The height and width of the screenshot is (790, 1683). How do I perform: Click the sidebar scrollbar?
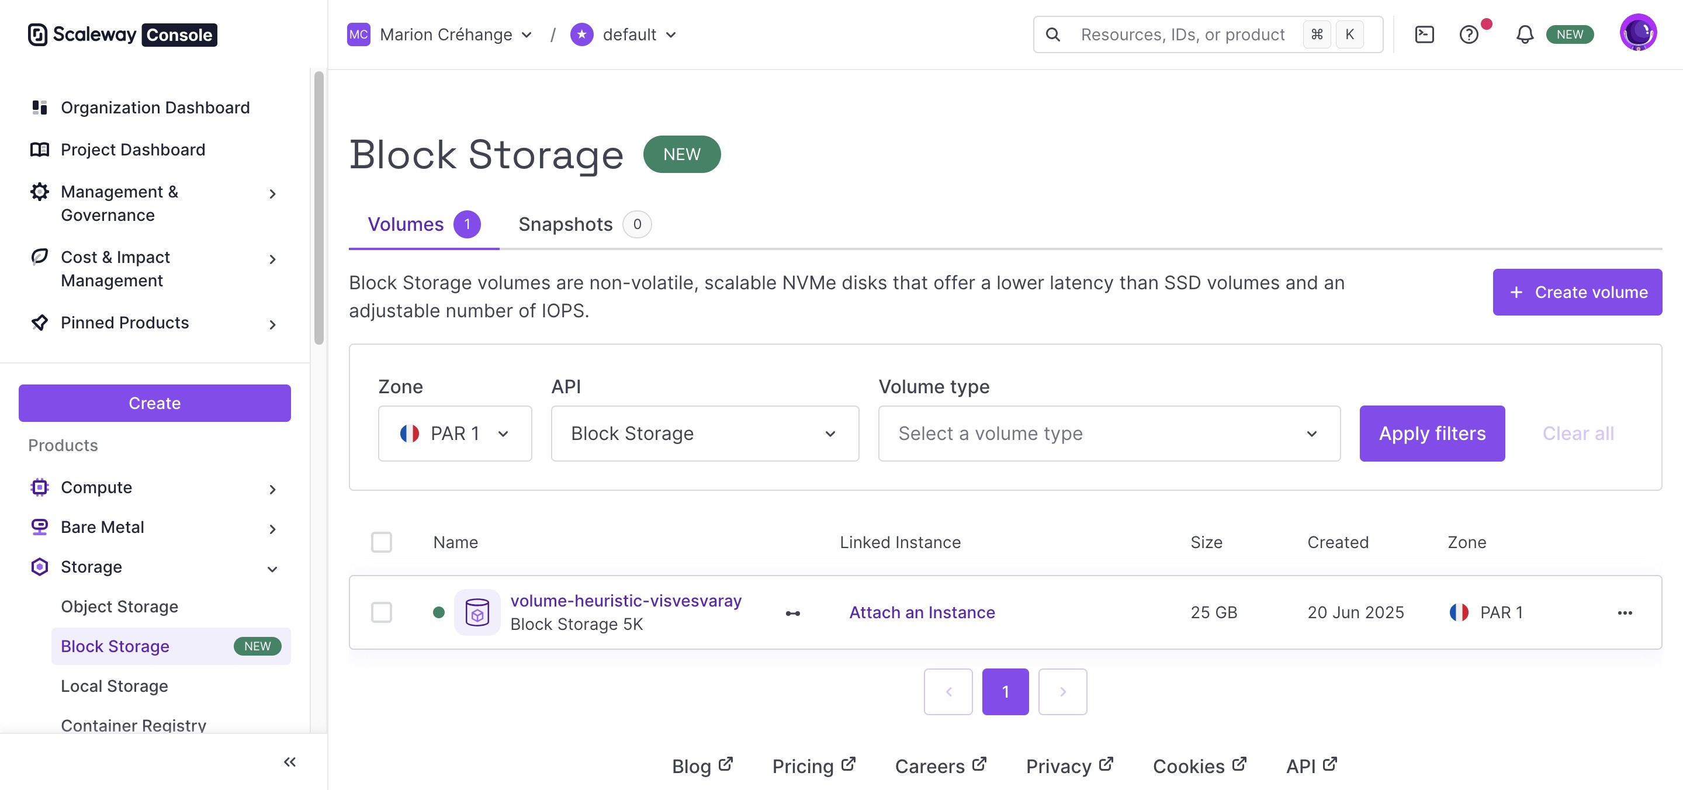(319, 208)
